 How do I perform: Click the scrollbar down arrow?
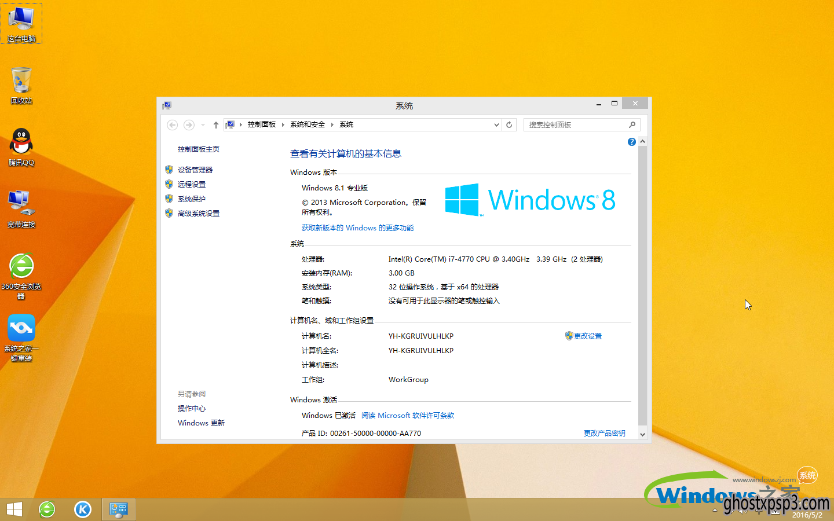pyautogui.click(x=642, y=434)
